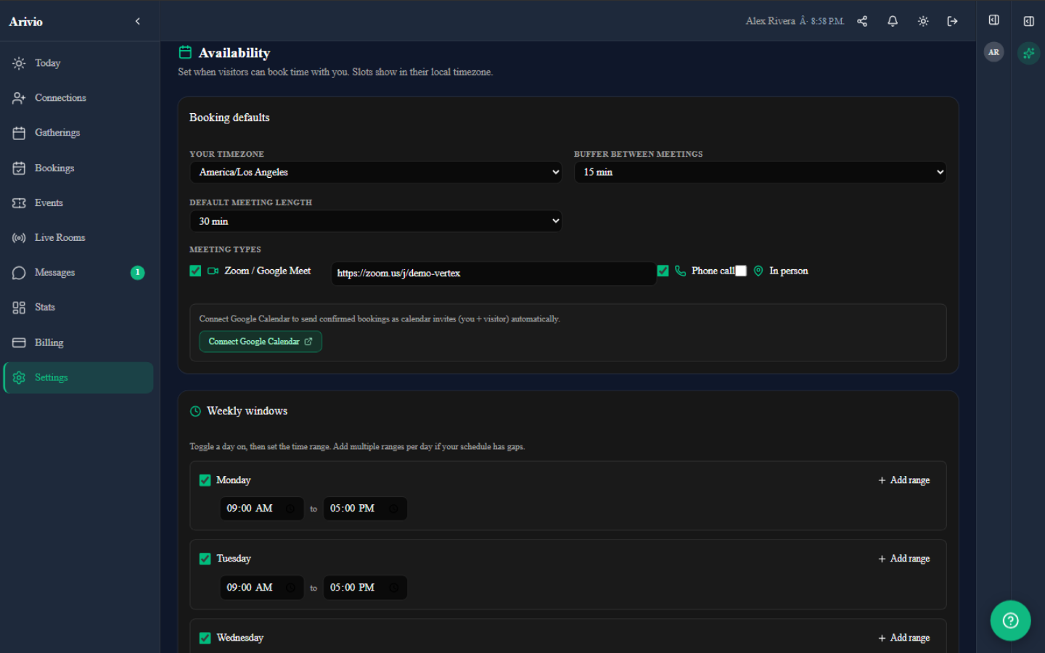
Task: Edit Tuesday end time 05:00 PM
Action: [365, 588]
